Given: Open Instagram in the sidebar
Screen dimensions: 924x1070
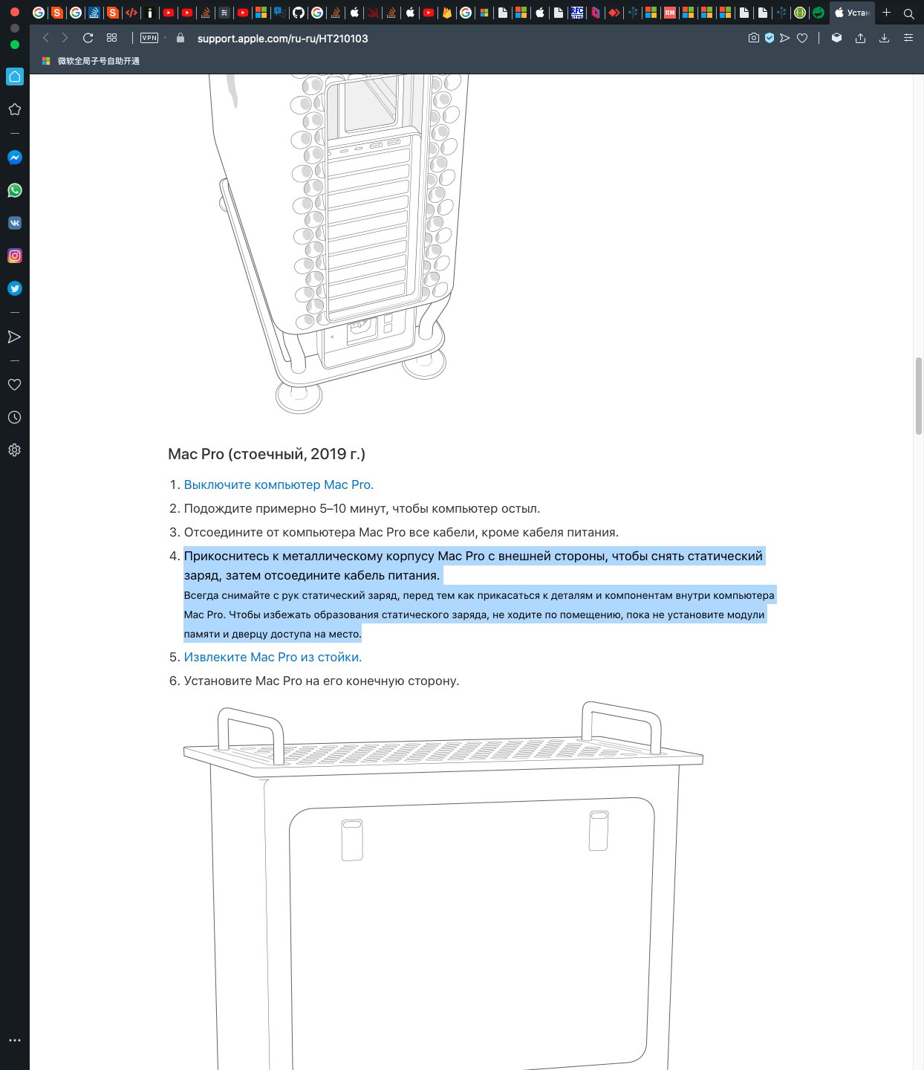Looking at the screenshot, I should (15, 256).
